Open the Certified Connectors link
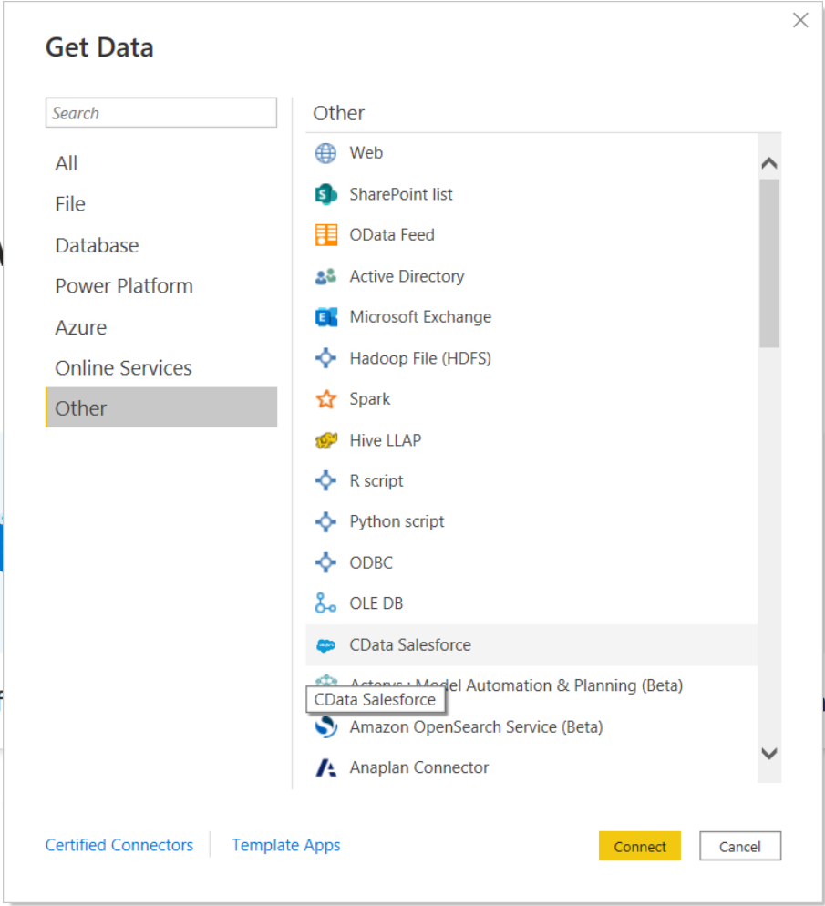The width and height of the screenshot is (825, 906). [119, 845]
